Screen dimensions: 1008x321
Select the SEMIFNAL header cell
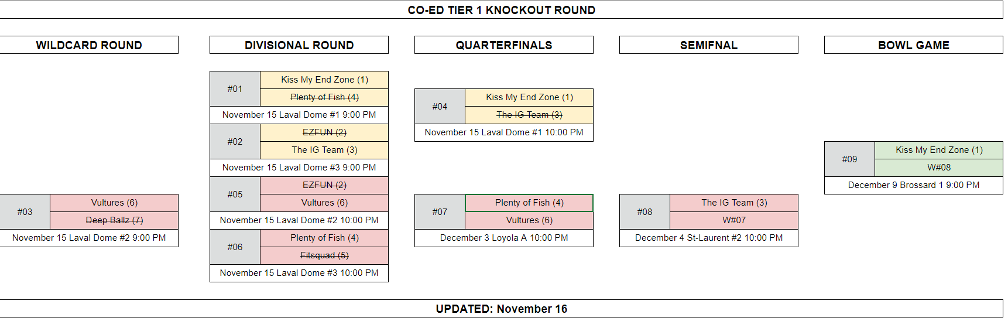(x=709, y=45)
